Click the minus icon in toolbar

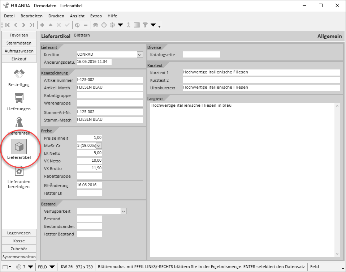(86, 25)
